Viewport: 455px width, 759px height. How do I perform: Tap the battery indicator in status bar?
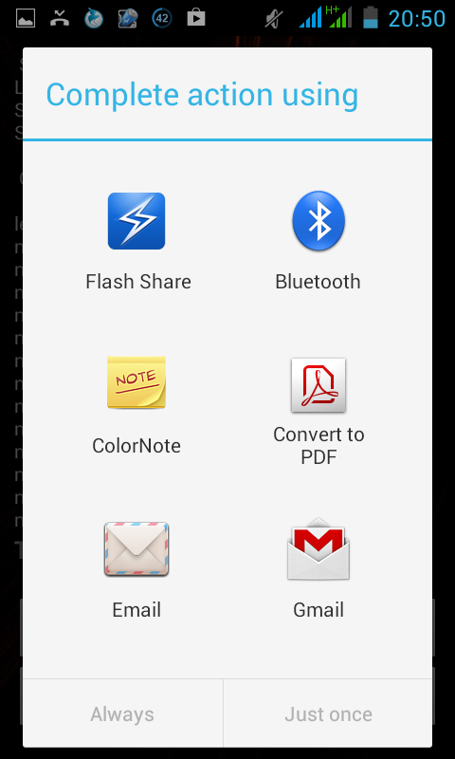pyautogui.click(x=371, y=17)
